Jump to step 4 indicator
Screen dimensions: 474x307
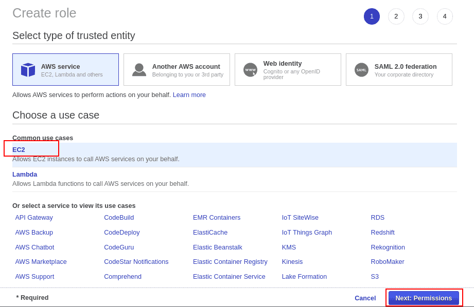point(445,16)
